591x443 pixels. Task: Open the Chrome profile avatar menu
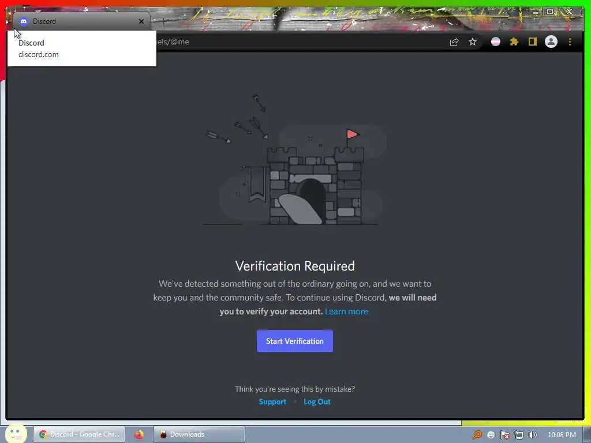coord(551,42)
